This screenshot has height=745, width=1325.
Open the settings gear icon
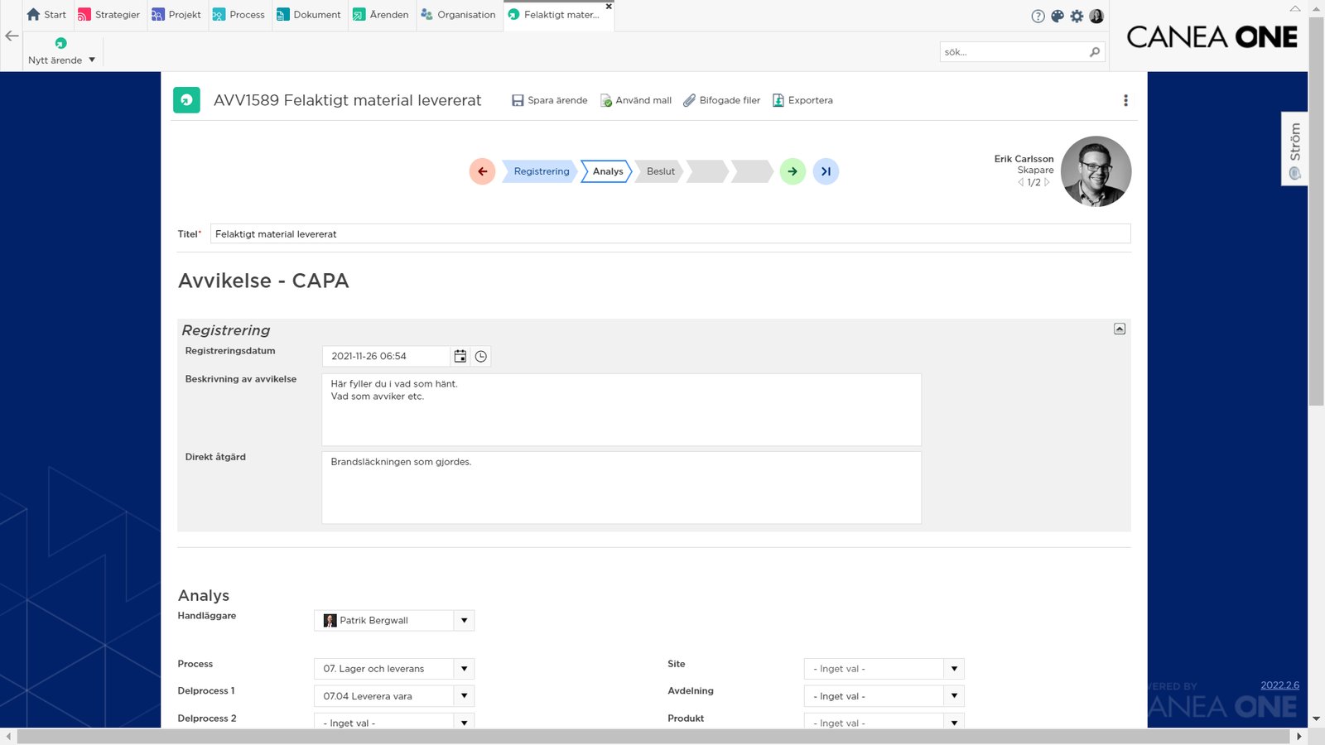click(1077, 16)
